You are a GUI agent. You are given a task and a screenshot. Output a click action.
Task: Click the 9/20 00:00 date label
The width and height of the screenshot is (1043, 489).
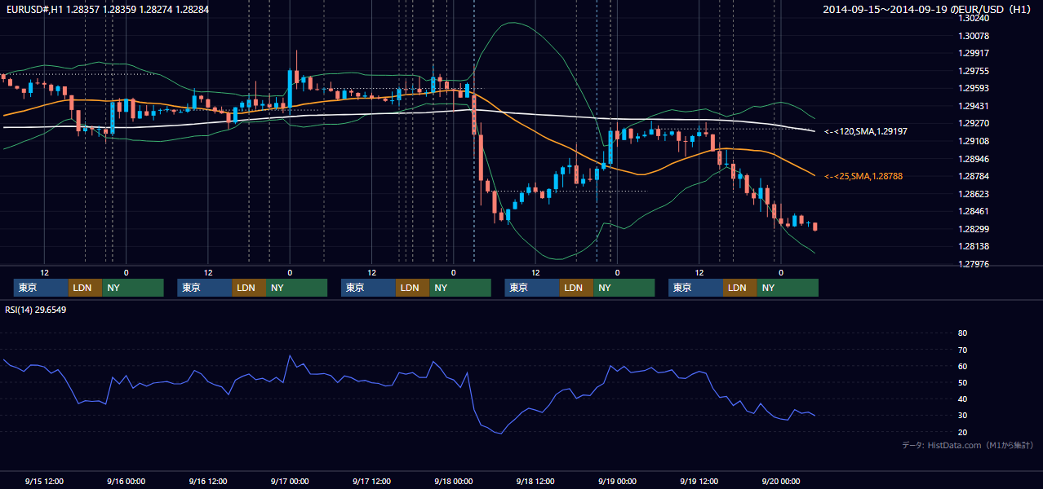[780, 482]
